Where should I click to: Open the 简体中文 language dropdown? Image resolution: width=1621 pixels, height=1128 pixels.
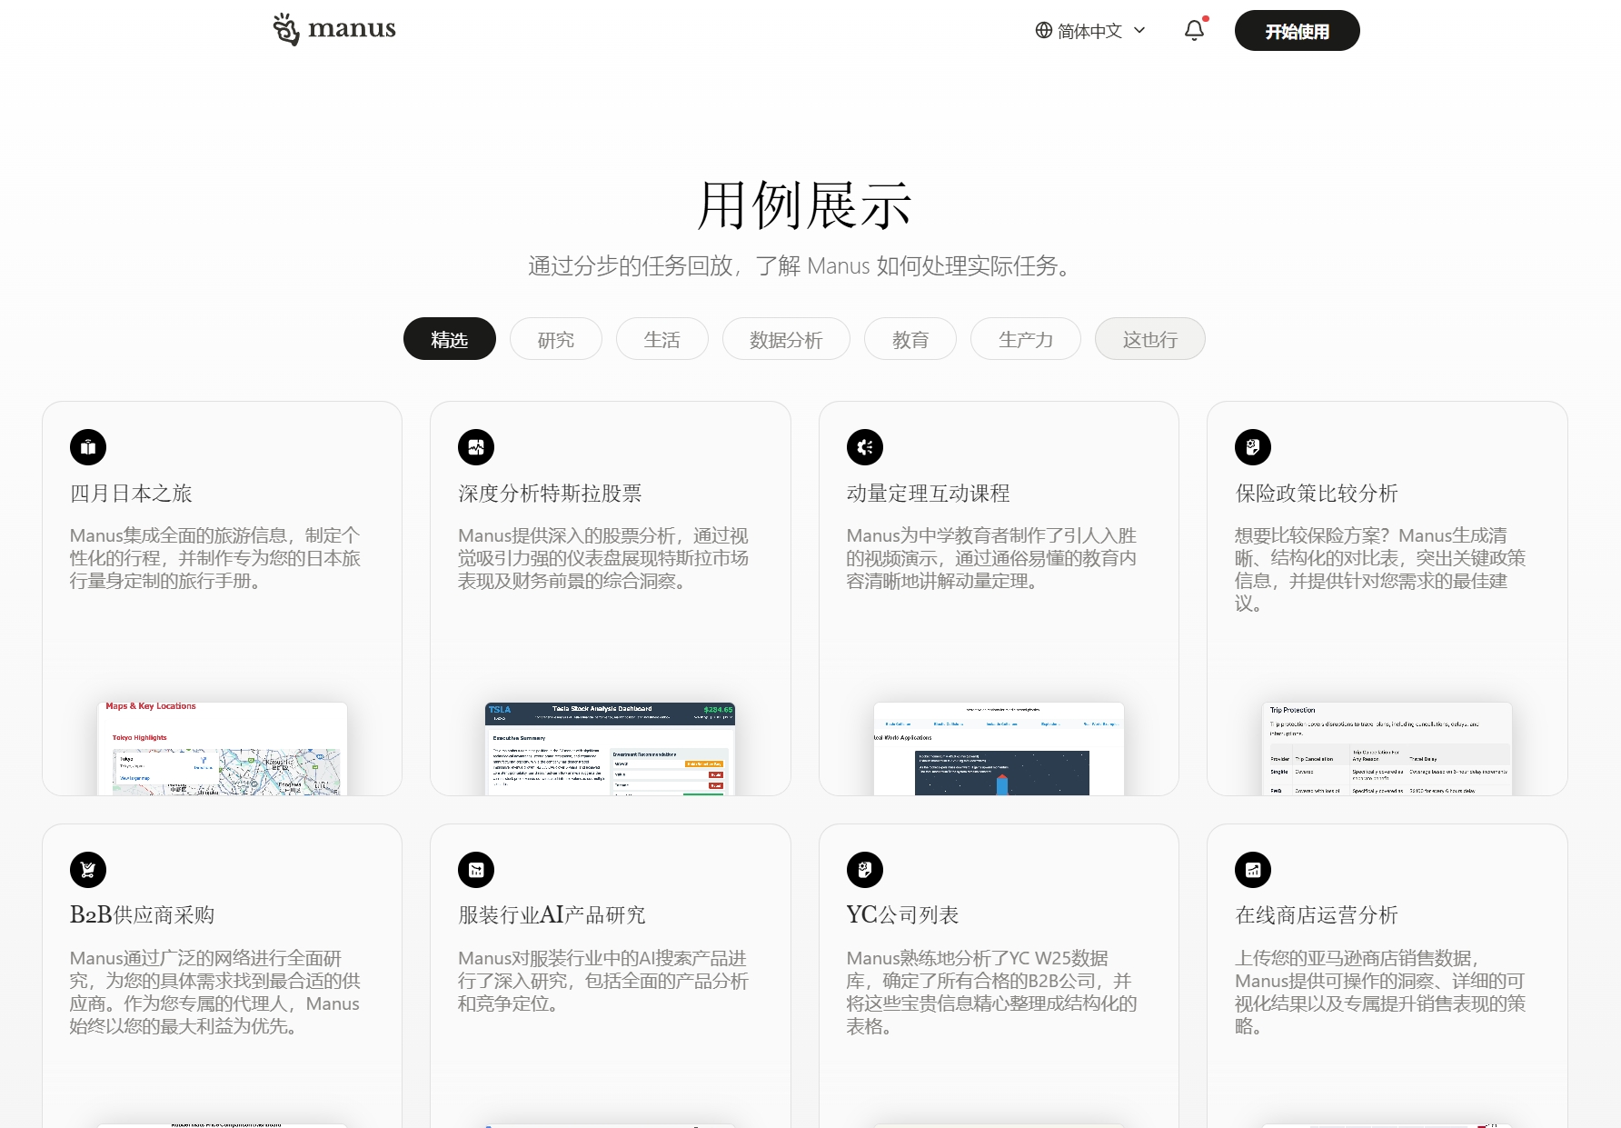[1090, 31]
